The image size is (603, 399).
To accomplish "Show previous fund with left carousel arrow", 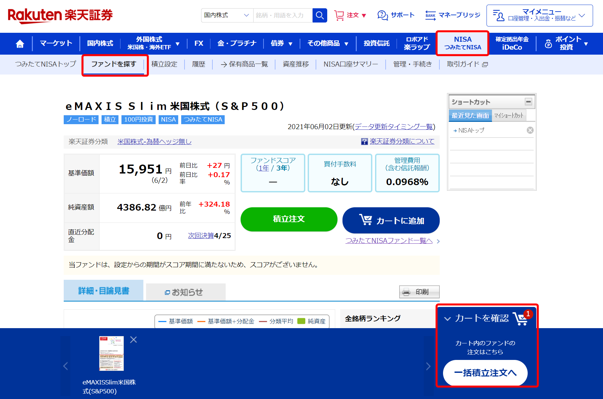I will [x=66, y=366].
